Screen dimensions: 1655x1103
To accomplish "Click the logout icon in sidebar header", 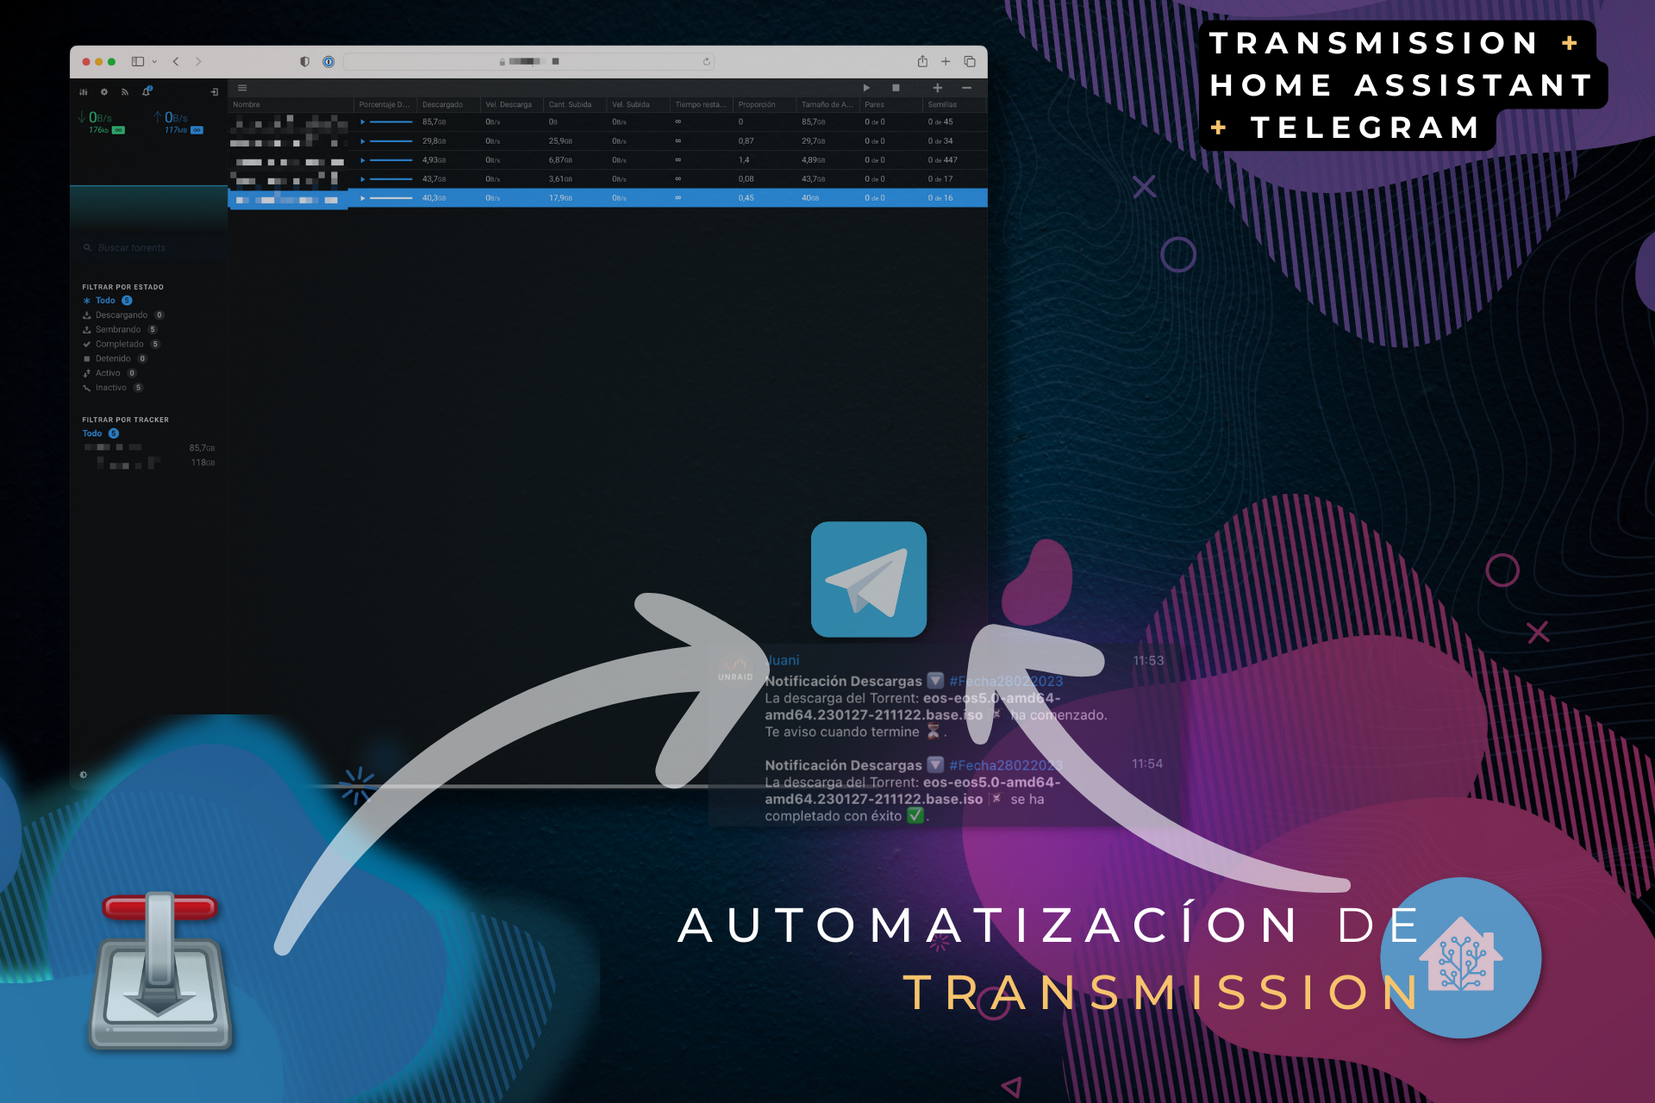I will click(215, 91).
